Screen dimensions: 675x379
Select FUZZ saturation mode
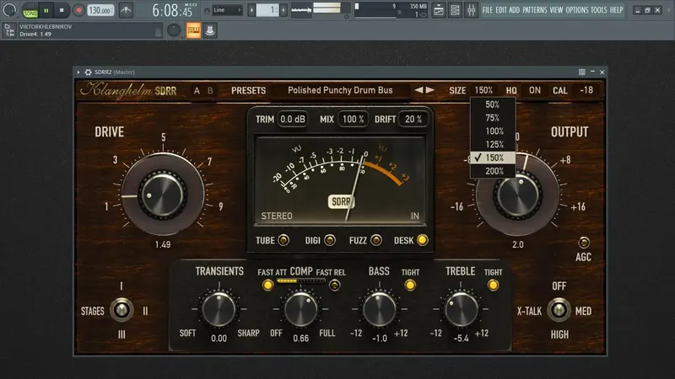pyautogui.click(x=376, y=240)
